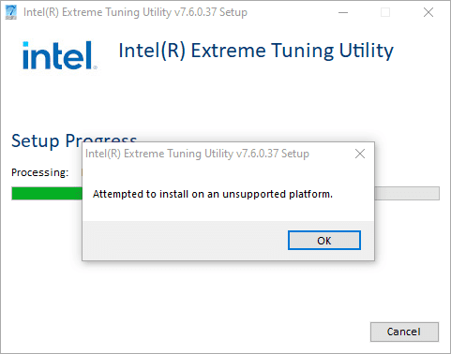Click the large Intel(R) Extreme Tuning Utility heading

(256, 51)
